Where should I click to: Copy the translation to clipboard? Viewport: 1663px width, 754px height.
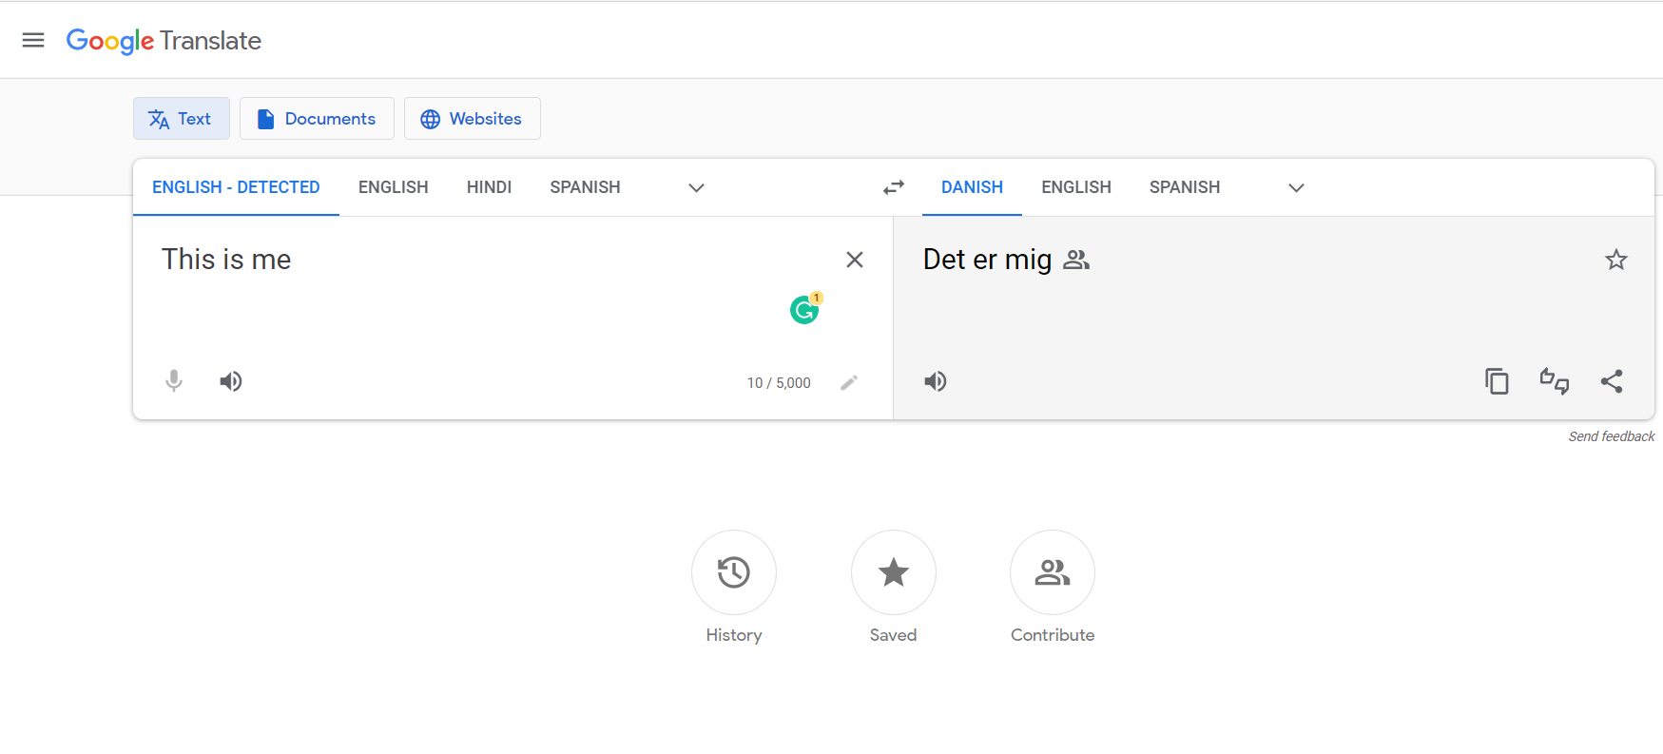click(1497, 381)
